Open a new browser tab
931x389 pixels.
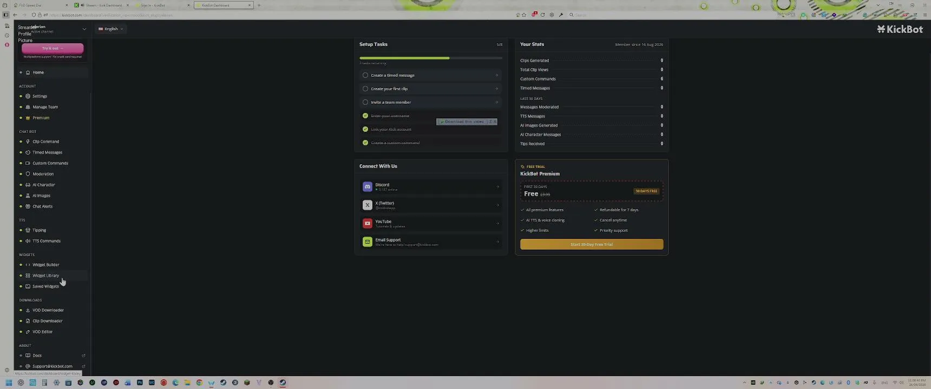click(x=259, y=5)
